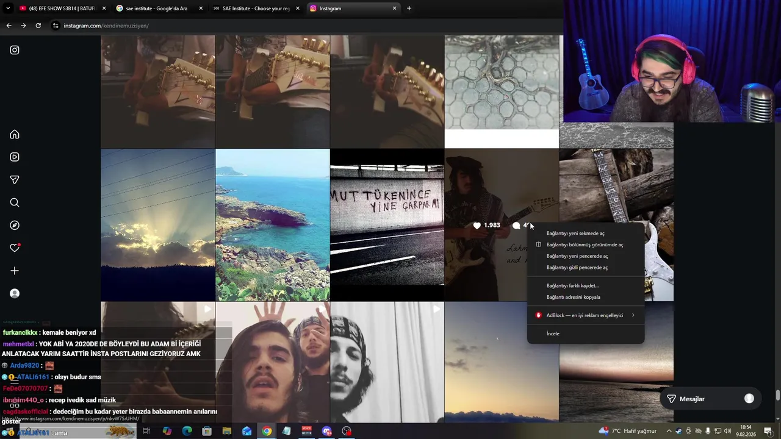This screenshot has width=781, height=439.
Task: Open hexagon paving stones post
Action: (502, 91)
